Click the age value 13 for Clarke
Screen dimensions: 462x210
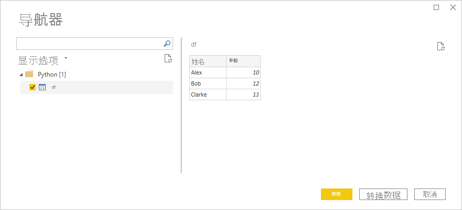coord(243,94)
